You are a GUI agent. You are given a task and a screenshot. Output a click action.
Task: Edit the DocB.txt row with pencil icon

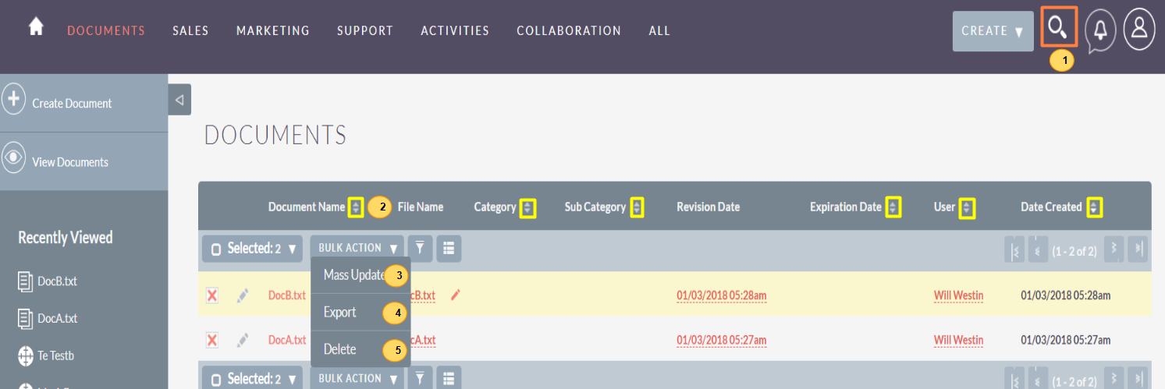point(243,295)
